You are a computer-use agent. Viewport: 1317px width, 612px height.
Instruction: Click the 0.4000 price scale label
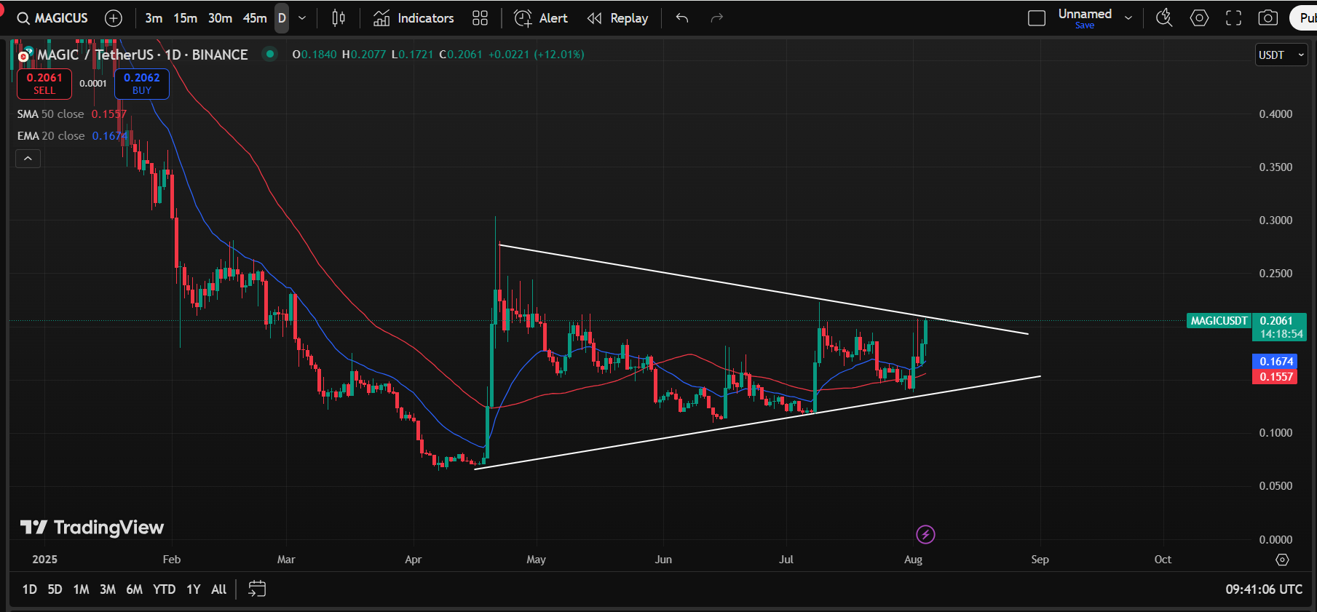(1276, 114)
